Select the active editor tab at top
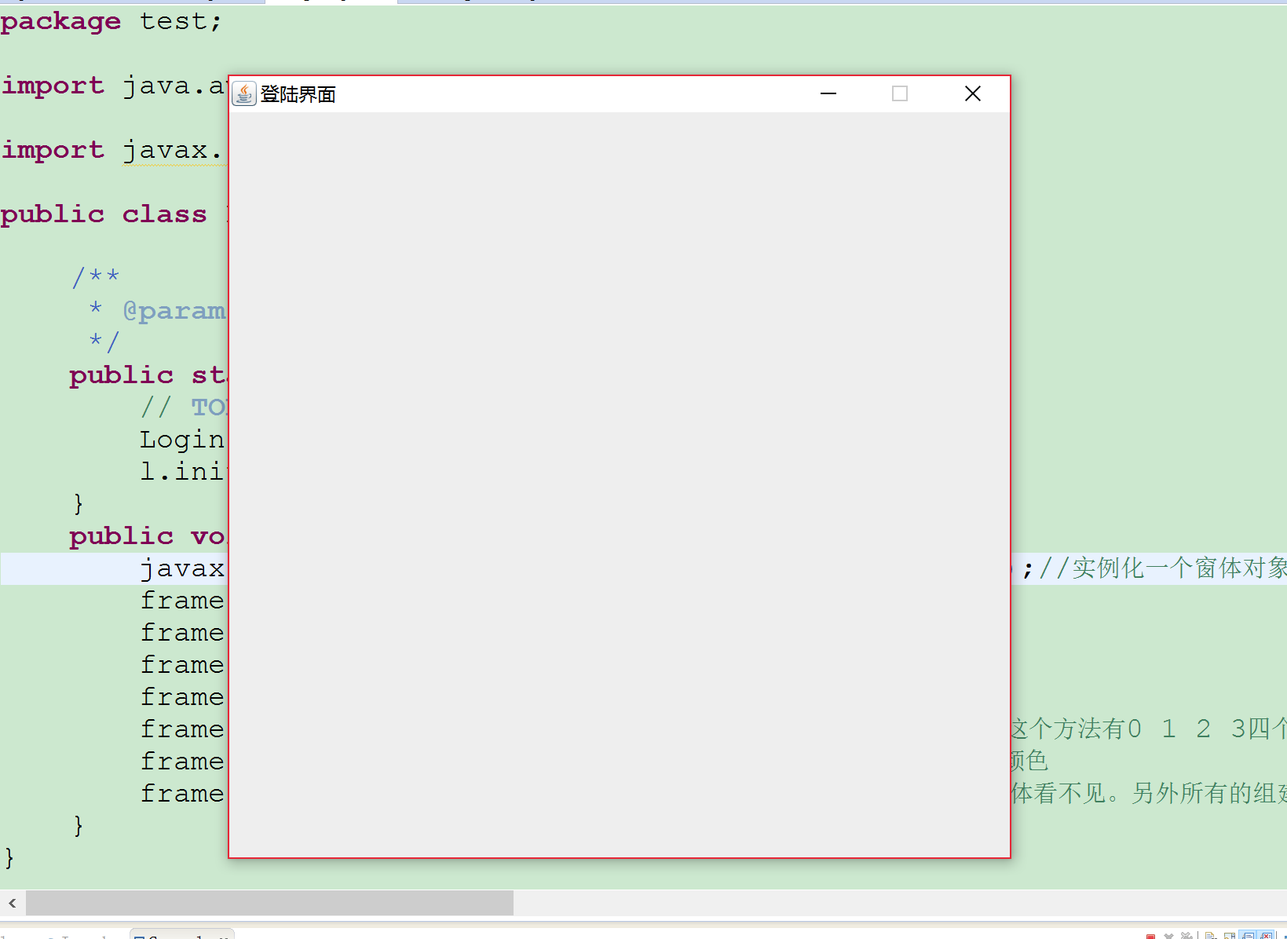Viewport: 1287px width, 939px height. (330, 2)
